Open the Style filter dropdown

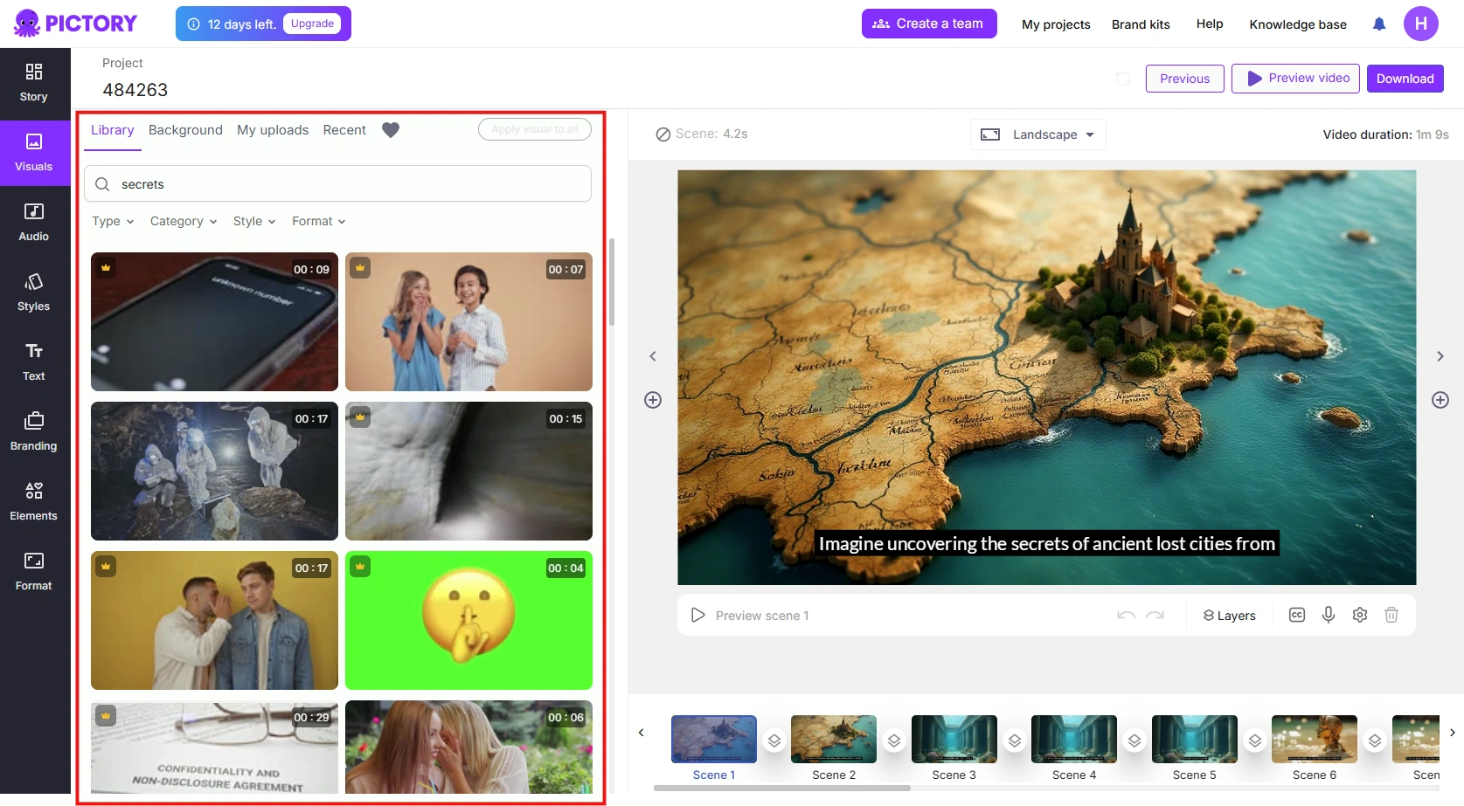[253, 222]
